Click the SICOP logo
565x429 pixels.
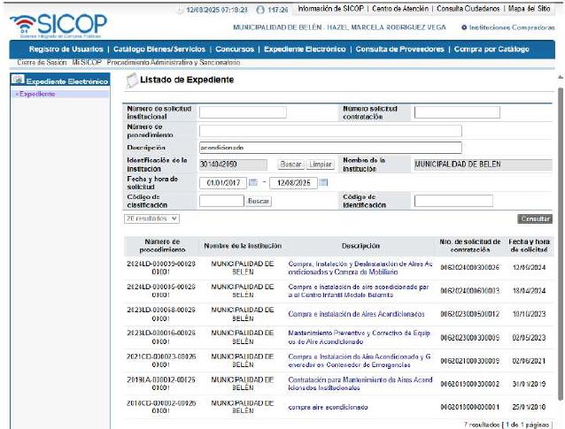[59, 25]
